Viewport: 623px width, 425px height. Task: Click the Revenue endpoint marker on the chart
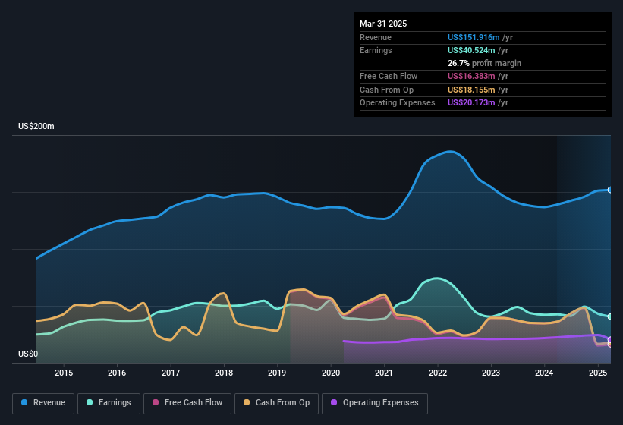(x=610, y=190)
